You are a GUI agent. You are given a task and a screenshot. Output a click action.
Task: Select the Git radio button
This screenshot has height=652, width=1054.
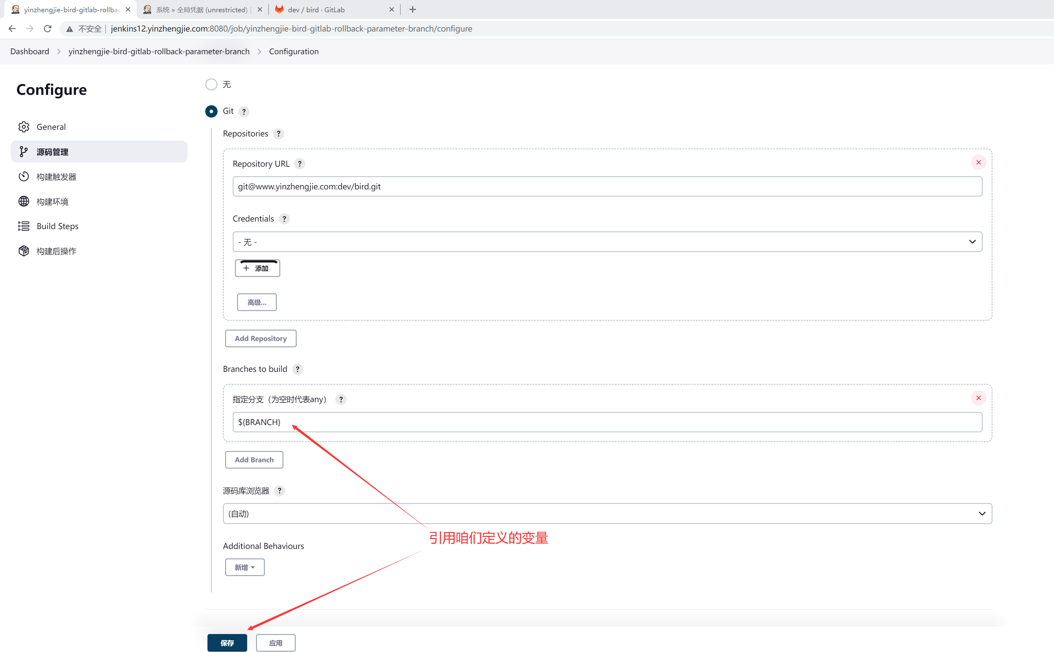coord(211,111)
